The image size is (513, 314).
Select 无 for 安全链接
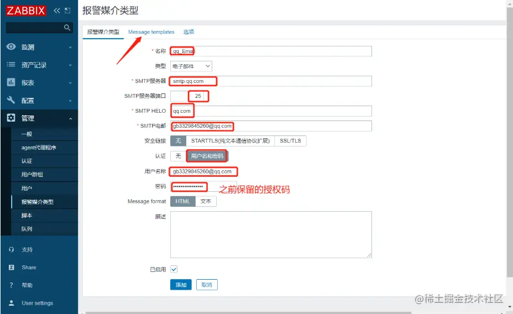179,140
